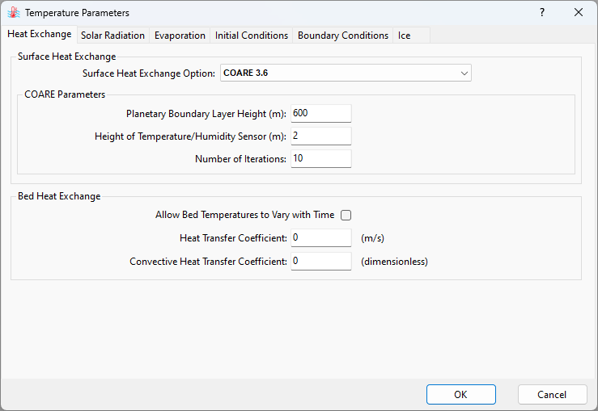
Task: Switch to the Ice tab
Action: click(x=404, y=36)
